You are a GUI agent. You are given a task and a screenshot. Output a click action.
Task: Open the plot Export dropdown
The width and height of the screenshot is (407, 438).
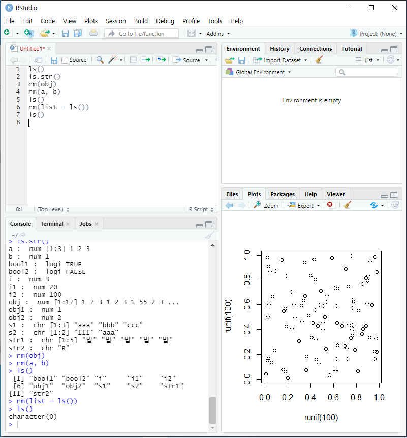304,206
